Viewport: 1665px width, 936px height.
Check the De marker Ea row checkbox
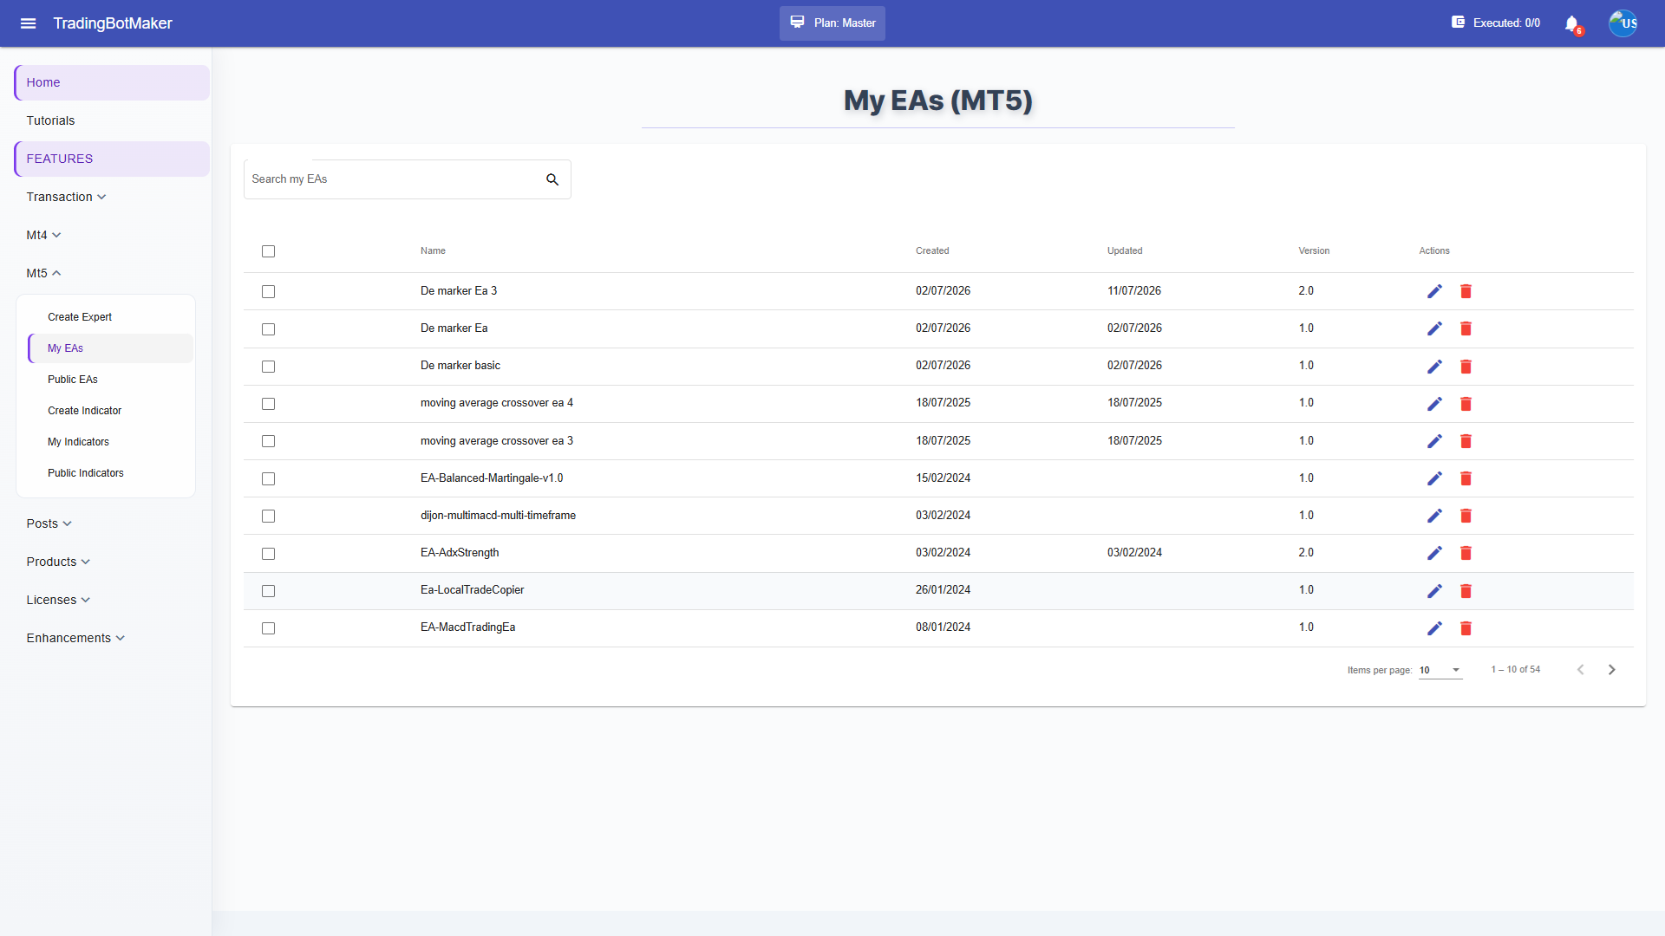[x=268, y=329]
